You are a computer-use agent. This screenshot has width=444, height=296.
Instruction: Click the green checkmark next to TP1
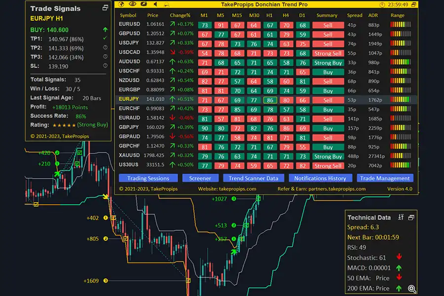coord(105,38)
